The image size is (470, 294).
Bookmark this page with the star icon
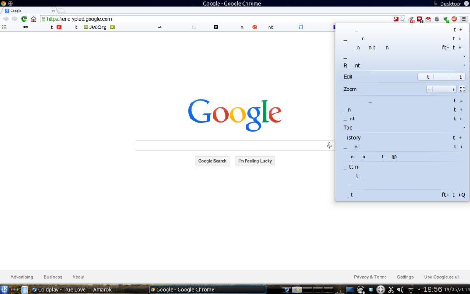(403, 19)
